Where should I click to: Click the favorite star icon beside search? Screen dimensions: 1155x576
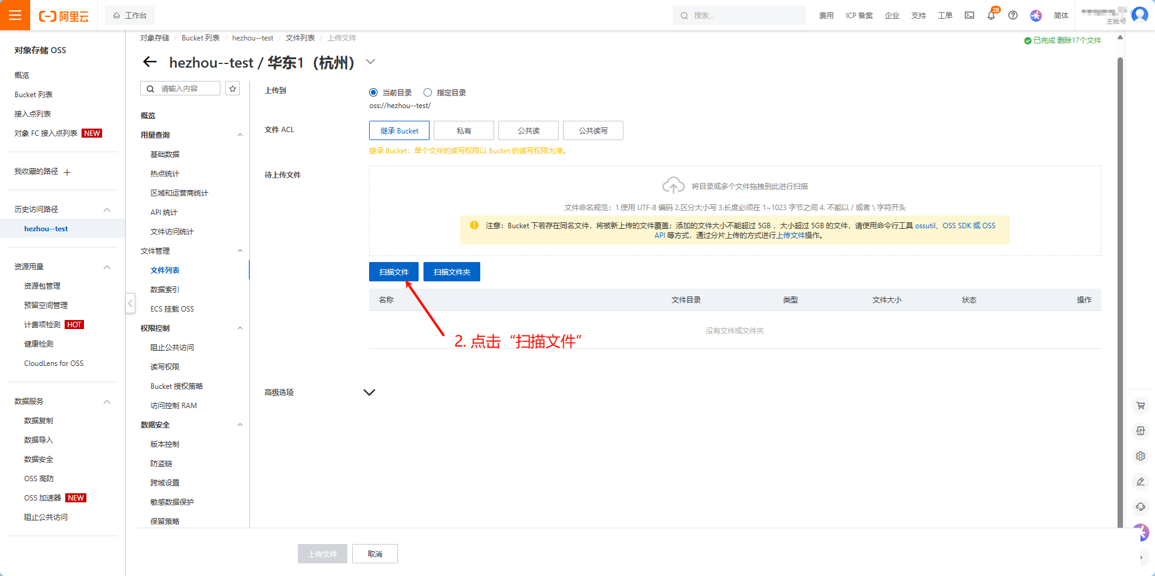pyautogui.click(x=233, y=89)
